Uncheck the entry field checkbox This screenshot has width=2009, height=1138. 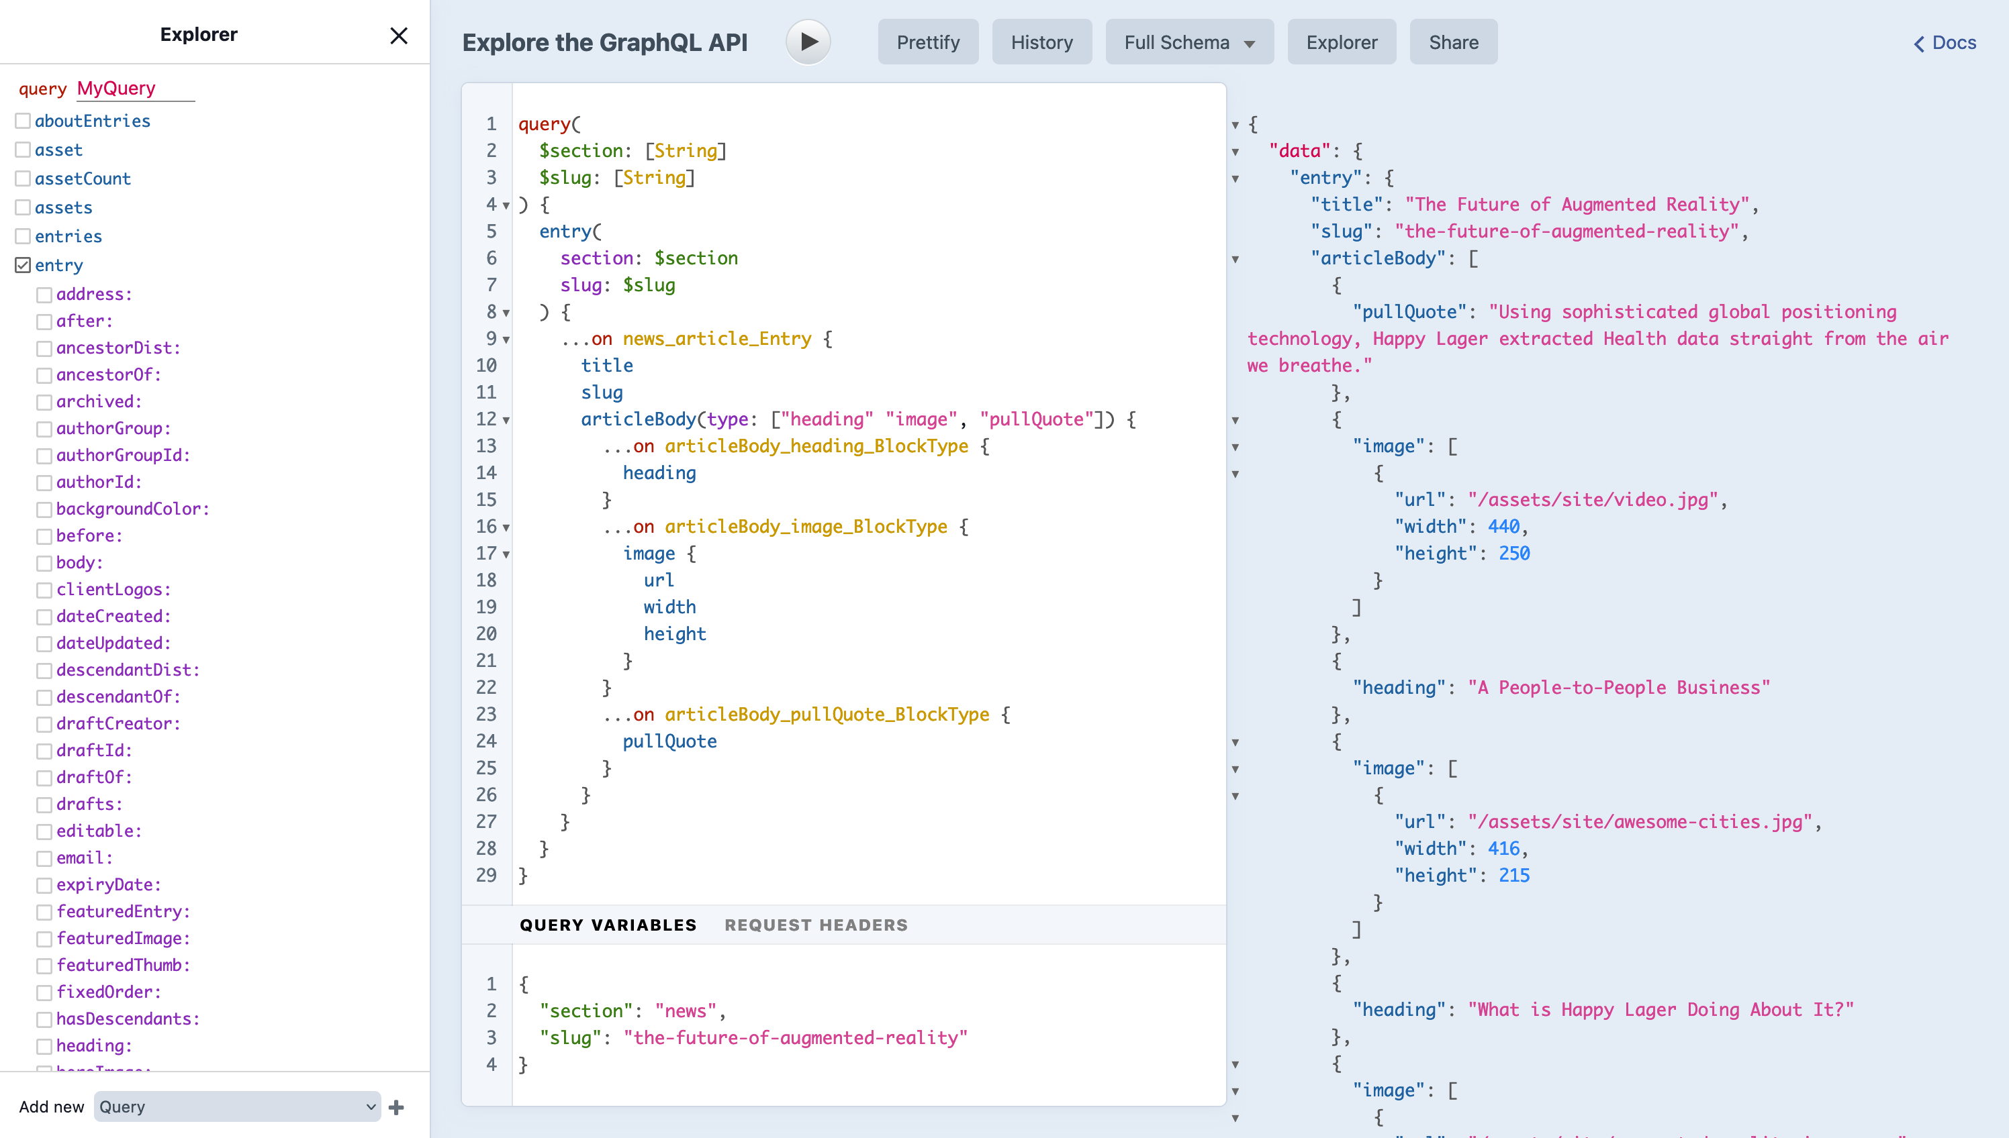[x=24, y=266]
